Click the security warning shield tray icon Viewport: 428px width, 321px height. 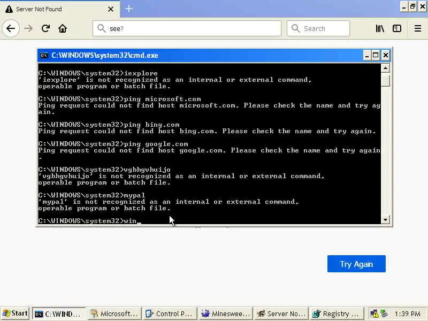pos(374,314)
